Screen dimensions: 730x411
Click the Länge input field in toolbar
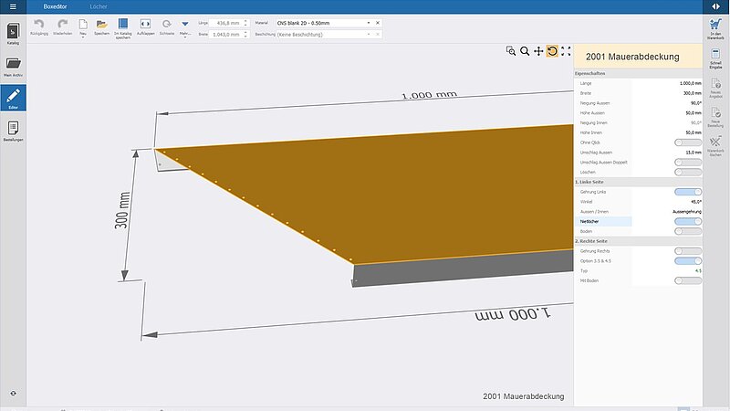[x=225, y=21]
